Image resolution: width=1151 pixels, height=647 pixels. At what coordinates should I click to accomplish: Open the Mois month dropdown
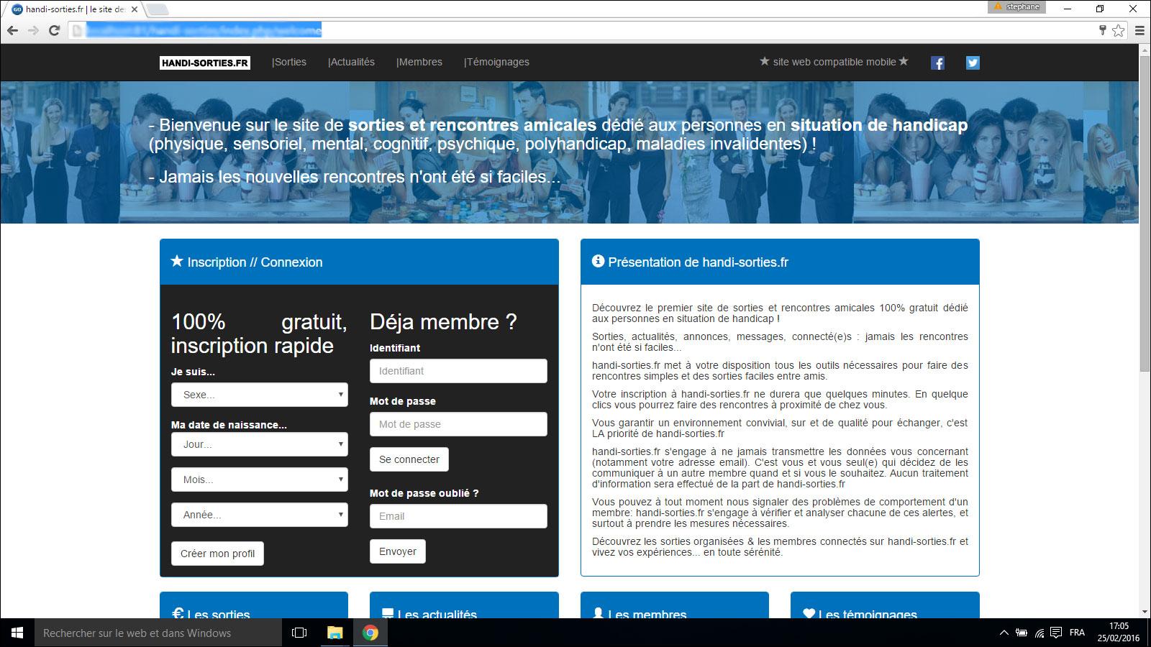(x=259, y=479)
